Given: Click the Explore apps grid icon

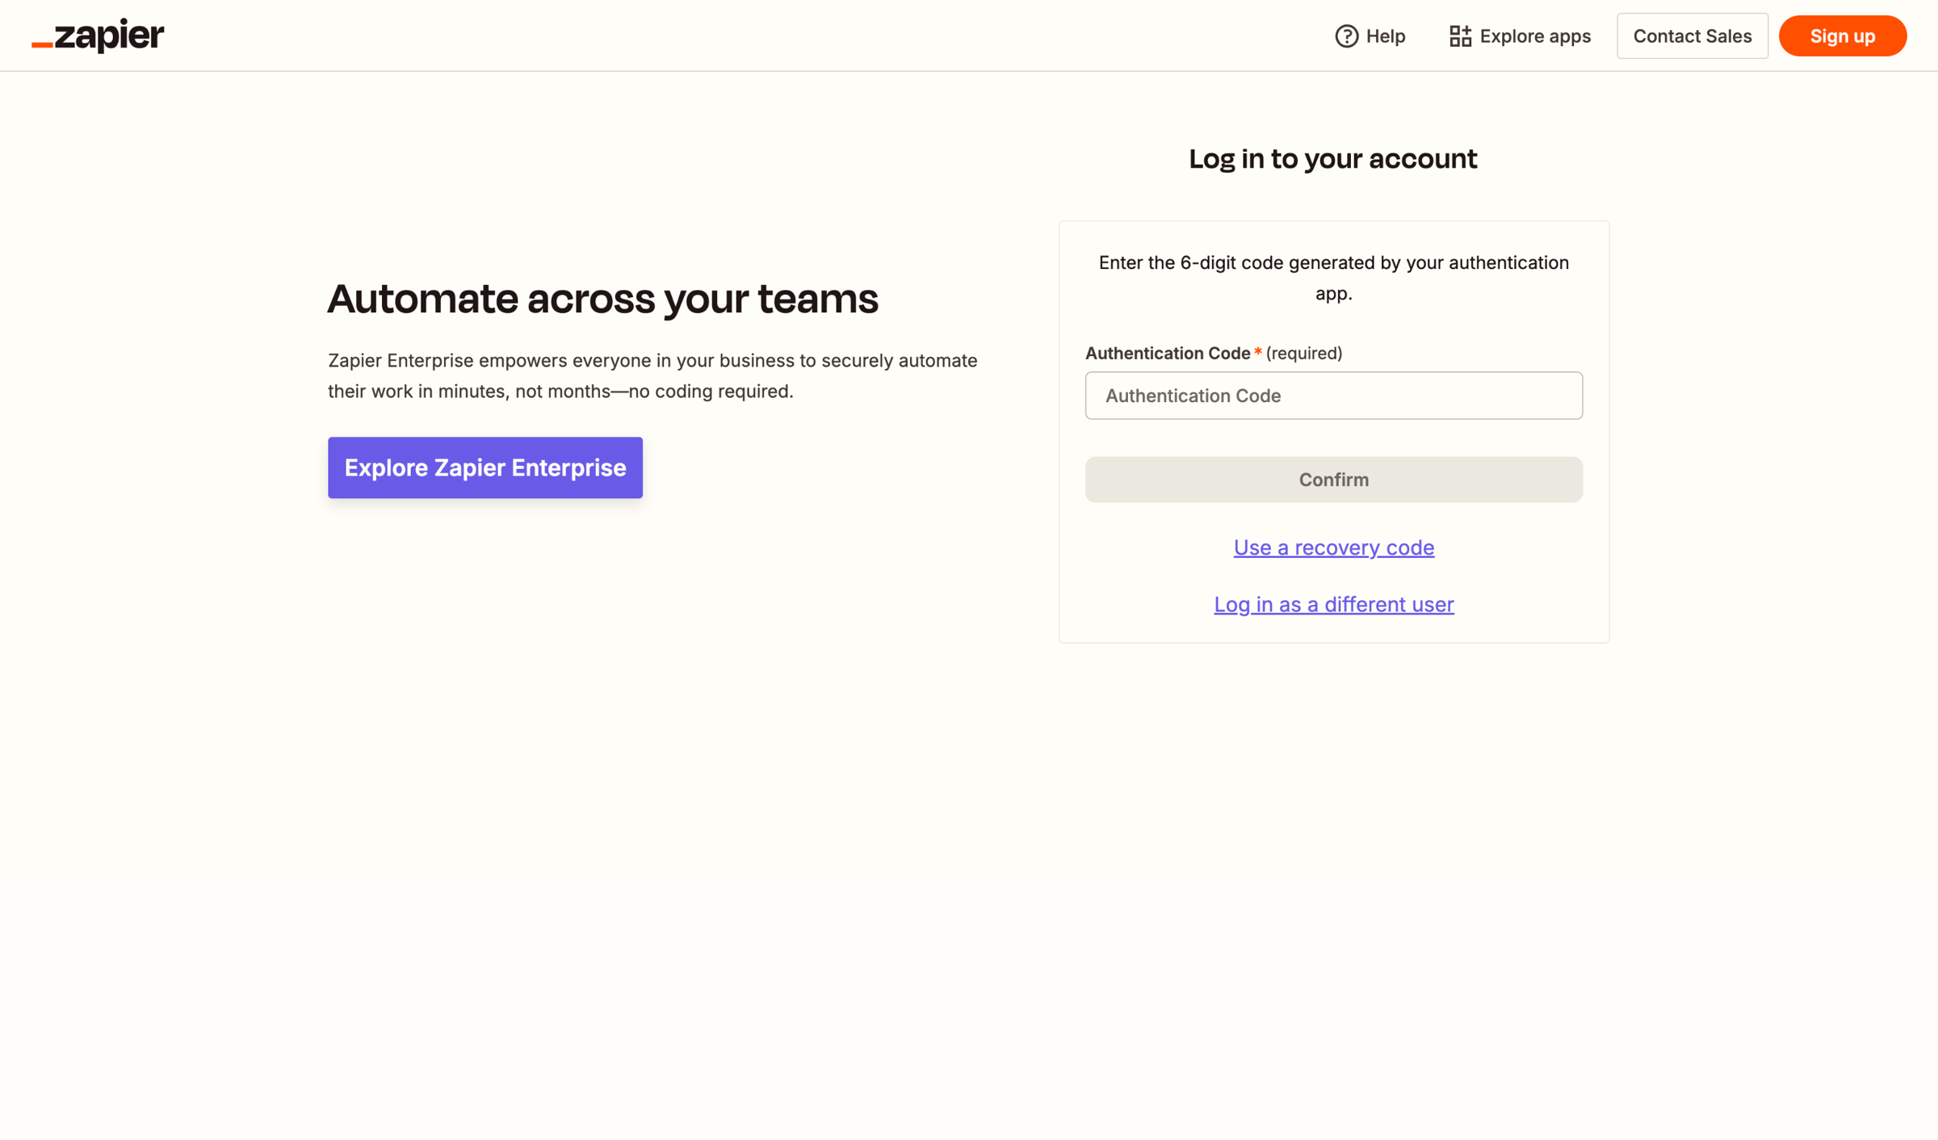Looking at the screenshot, I should 1460,36.
